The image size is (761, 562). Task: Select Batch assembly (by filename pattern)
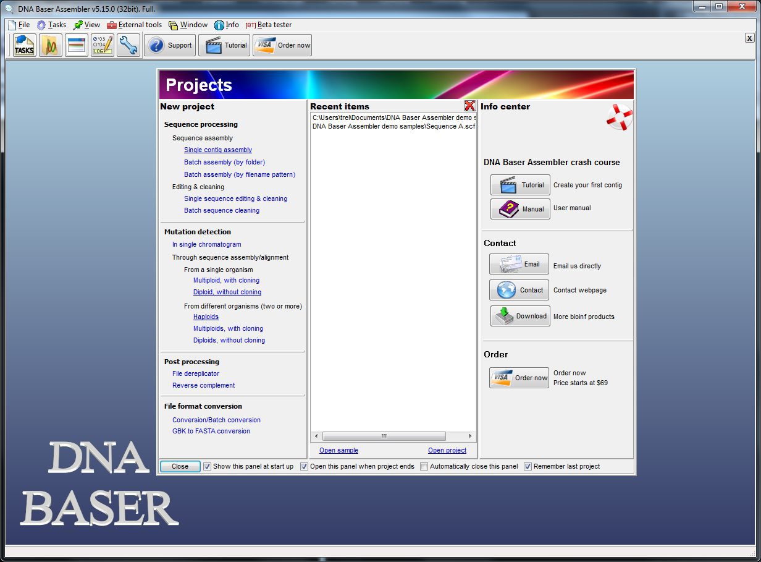pos(240,174)
